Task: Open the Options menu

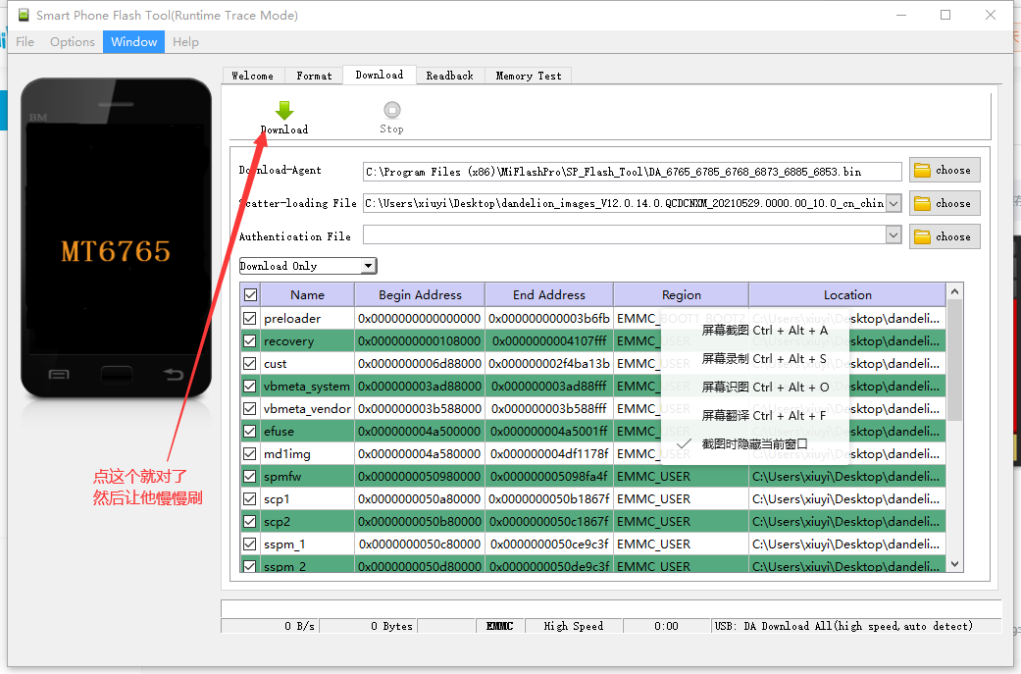Action: coord(73,41)
